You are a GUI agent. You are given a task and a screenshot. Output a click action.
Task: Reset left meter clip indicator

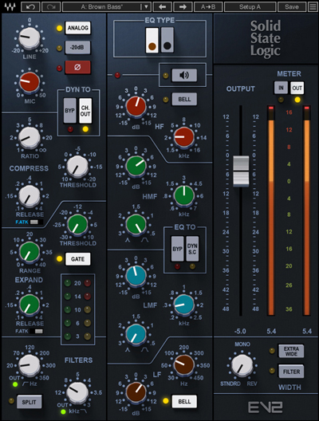(x=271, y=108)
